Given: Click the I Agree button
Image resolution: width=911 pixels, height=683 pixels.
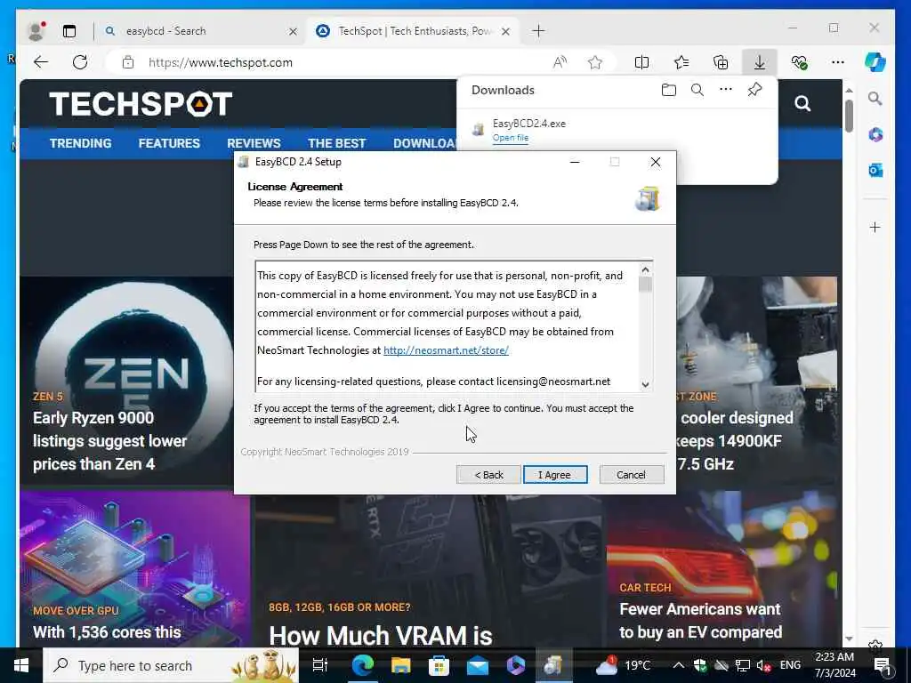Looking at the screenshot, I should [555, 475].
